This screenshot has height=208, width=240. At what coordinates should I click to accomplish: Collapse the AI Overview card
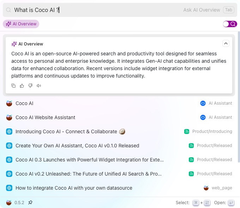[226, 44]
